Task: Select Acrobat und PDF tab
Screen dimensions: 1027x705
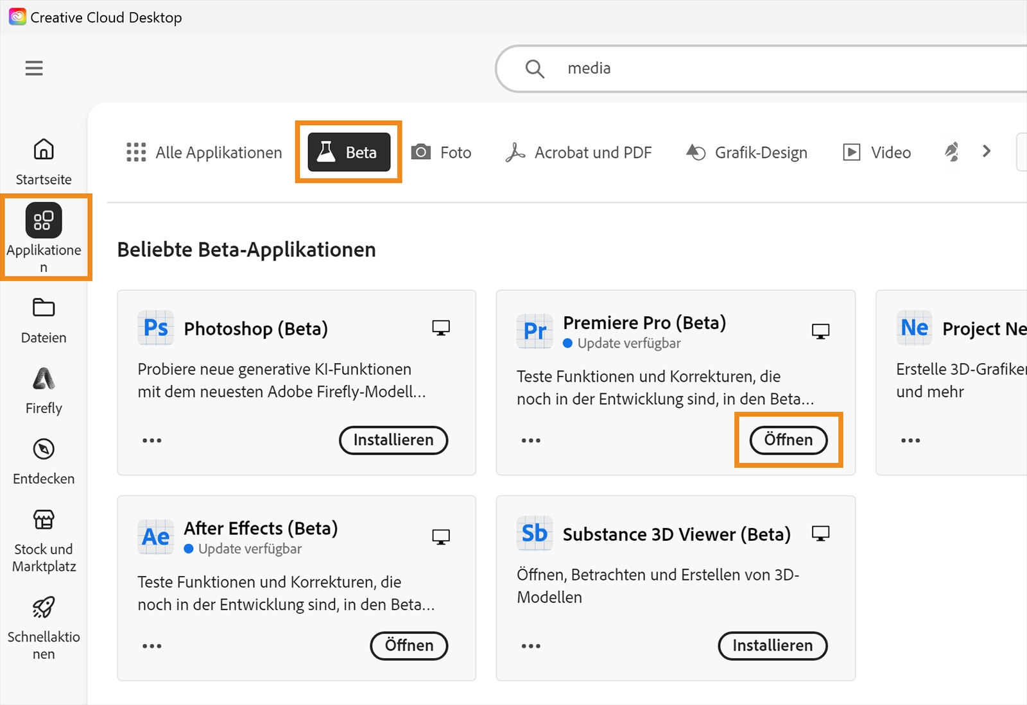Action: [578, 153]
